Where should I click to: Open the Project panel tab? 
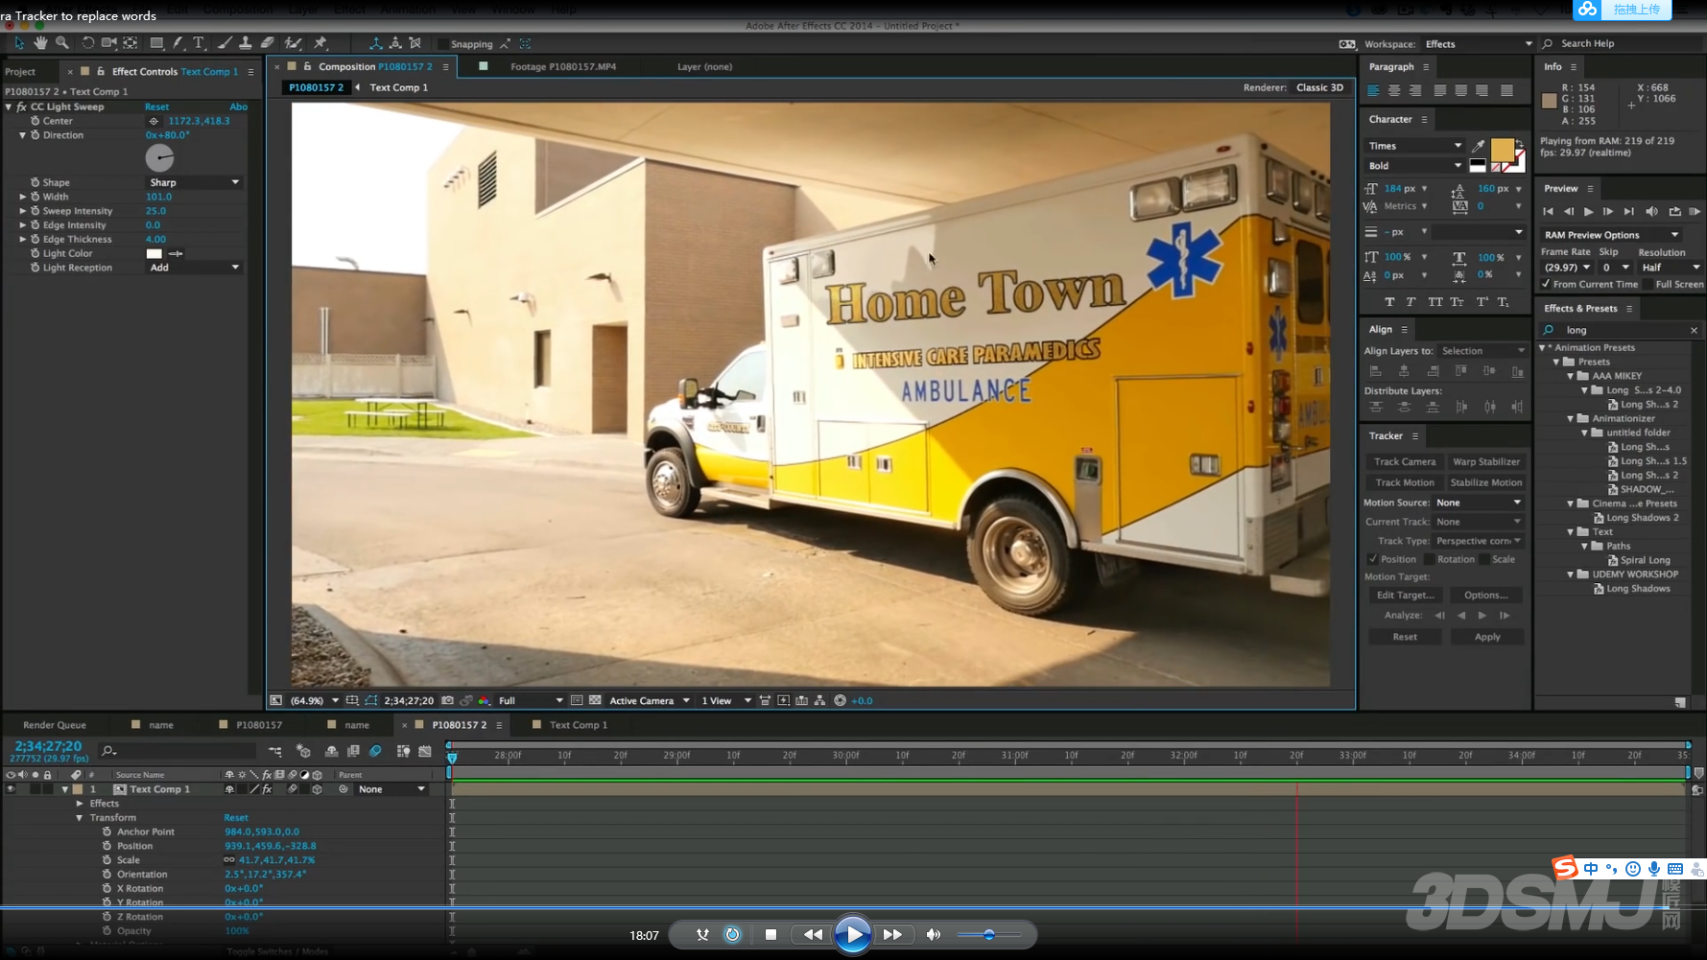[20, 72]
